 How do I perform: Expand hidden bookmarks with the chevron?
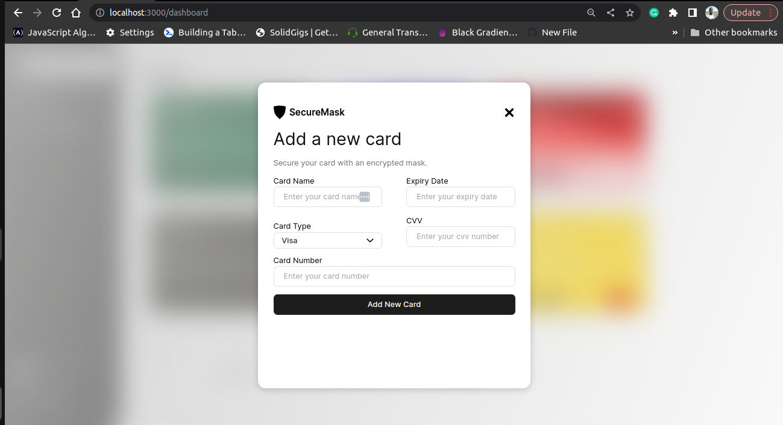click(675, 33)
